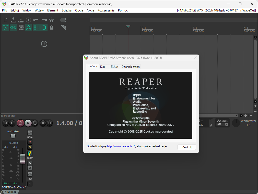Image resolution: width=258 pixels, height=194 pixels.
Task: Open project settings info icon
Action: 28,20
